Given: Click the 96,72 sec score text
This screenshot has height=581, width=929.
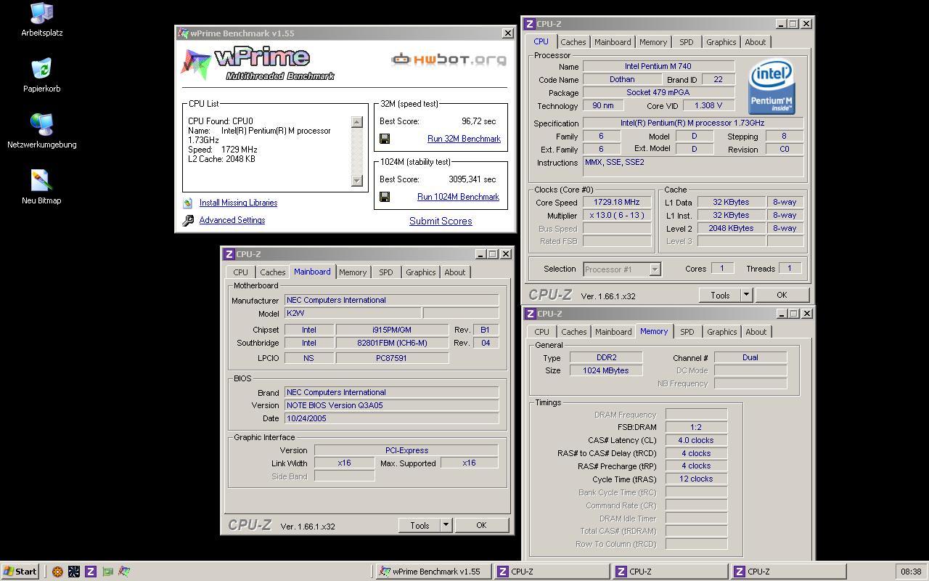Looking at the screenshot, I should click(479, 121).
